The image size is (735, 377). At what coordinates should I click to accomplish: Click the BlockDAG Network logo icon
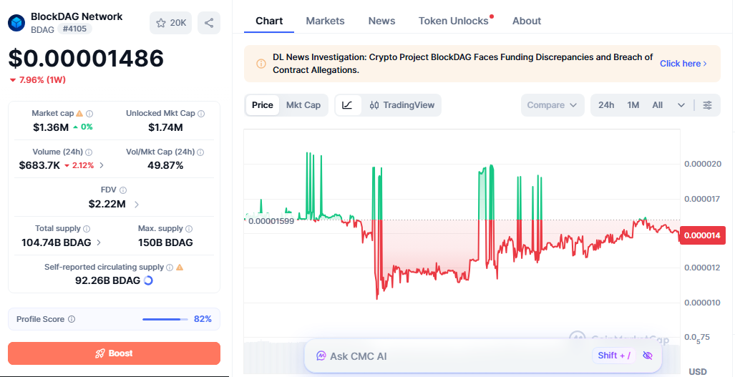pyautogui.click(x=16, y=22)
